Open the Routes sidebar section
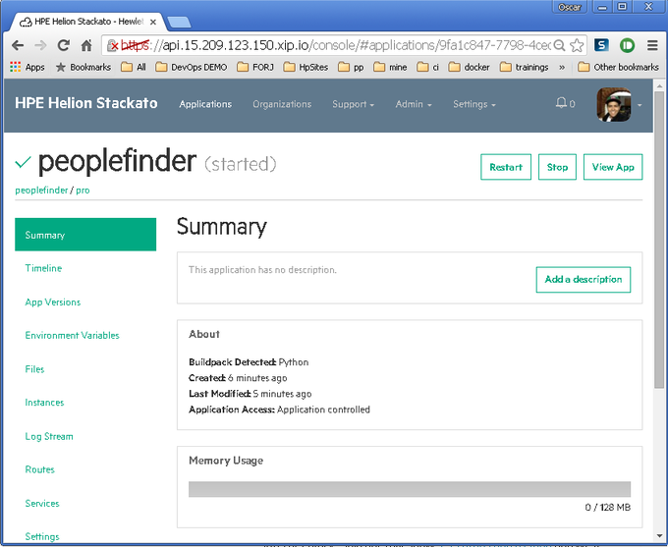This screenshot has width=668, height=547. tap(40, 469)
